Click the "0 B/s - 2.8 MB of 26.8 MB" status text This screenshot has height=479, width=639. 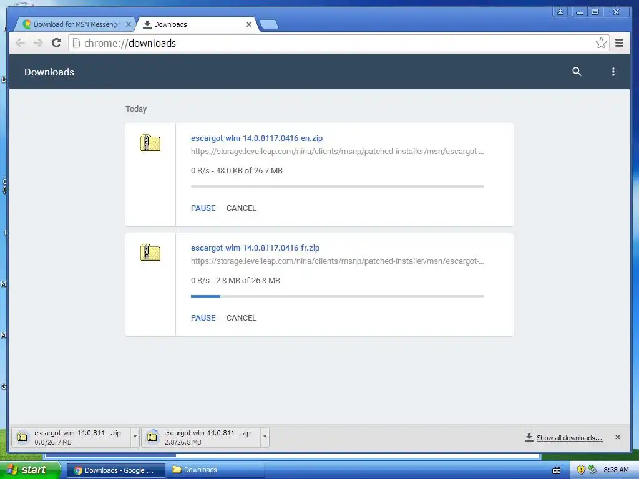pos(235,281)
